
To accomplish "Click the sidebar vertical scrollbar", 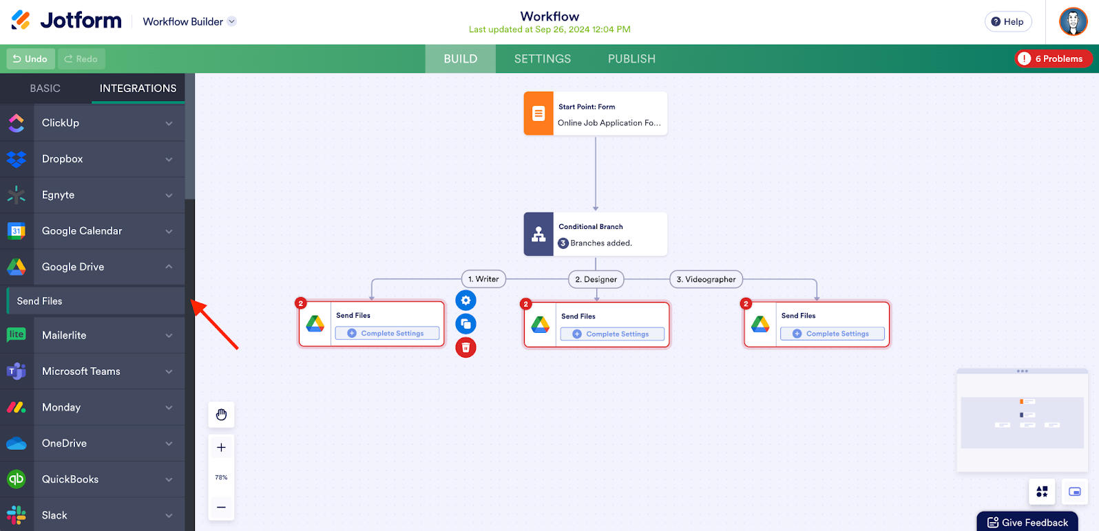I will [190, 138].
